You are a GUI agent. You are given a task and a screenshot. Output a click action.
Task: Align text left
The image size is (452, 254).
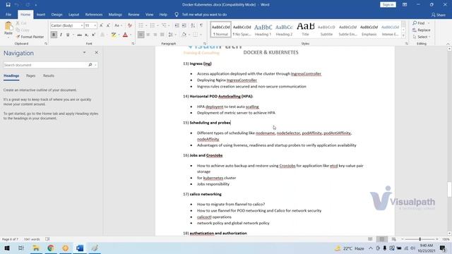[x=141, y=35]
